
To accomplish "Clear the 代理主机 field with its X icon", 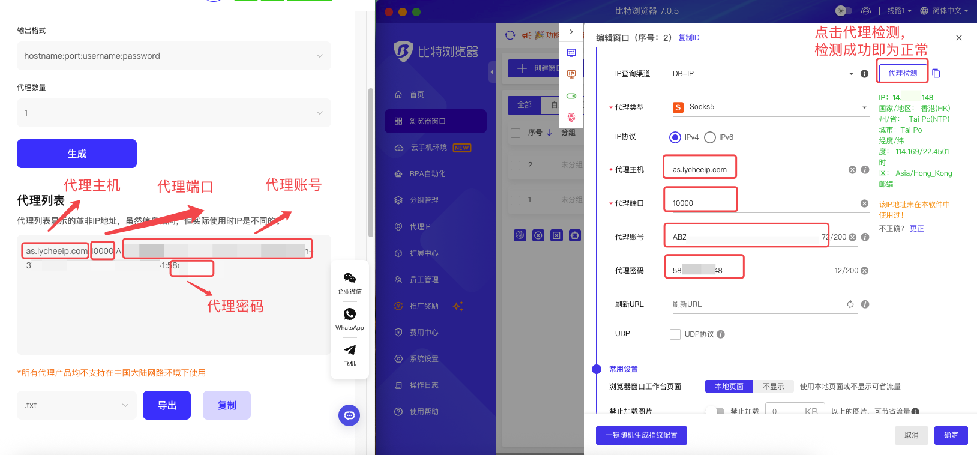I will (852, 170).
